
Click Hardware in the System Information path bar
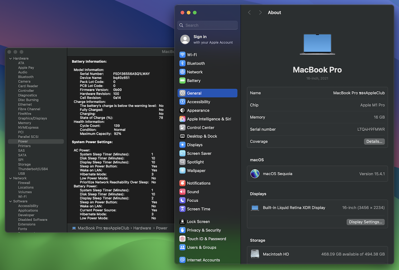pos(142,228)
